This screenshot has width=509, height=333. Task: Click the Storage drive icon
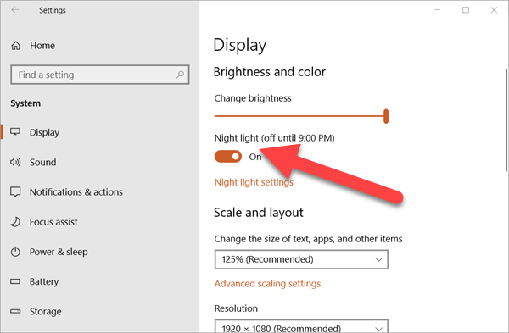[15, 311]
